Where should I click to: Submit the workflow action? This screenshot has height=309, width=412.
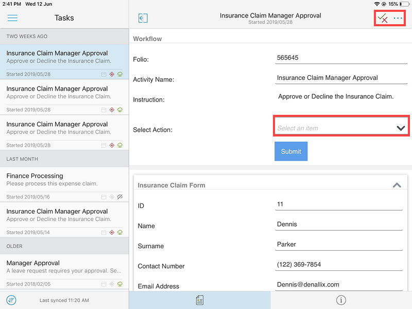click(291, 151)
